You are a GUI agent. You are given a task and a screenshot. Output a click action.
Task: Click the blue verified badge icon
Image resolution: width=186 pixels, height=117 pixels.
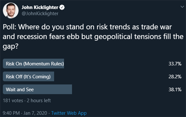62,7
